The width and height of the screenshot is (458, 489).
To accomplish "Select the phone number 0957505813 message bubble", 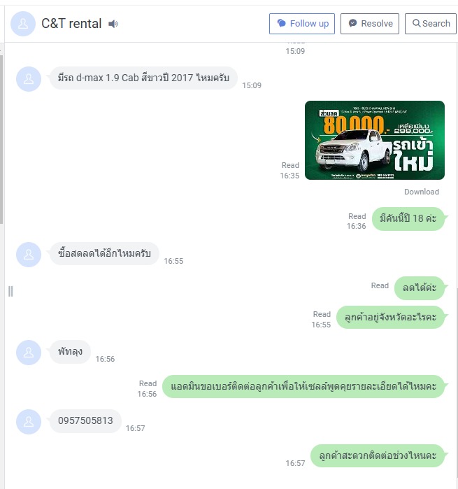I will 85,420.
